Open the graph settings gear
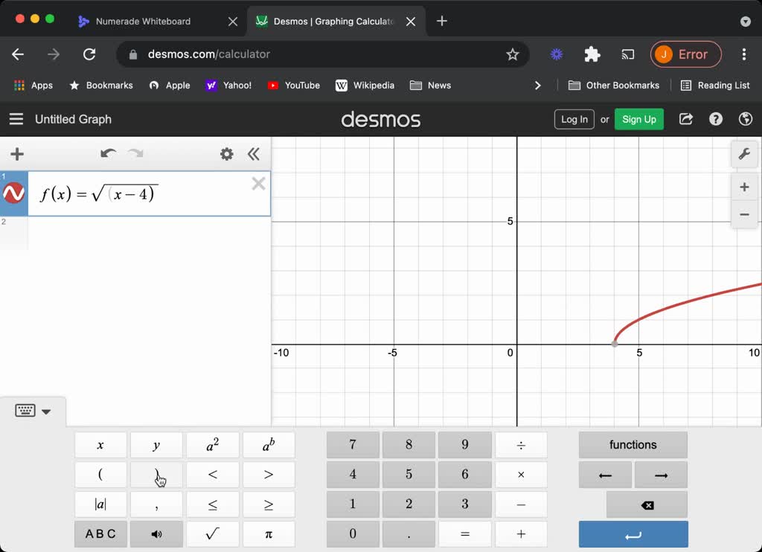This screenshot has width=762, height=552. 227,154
